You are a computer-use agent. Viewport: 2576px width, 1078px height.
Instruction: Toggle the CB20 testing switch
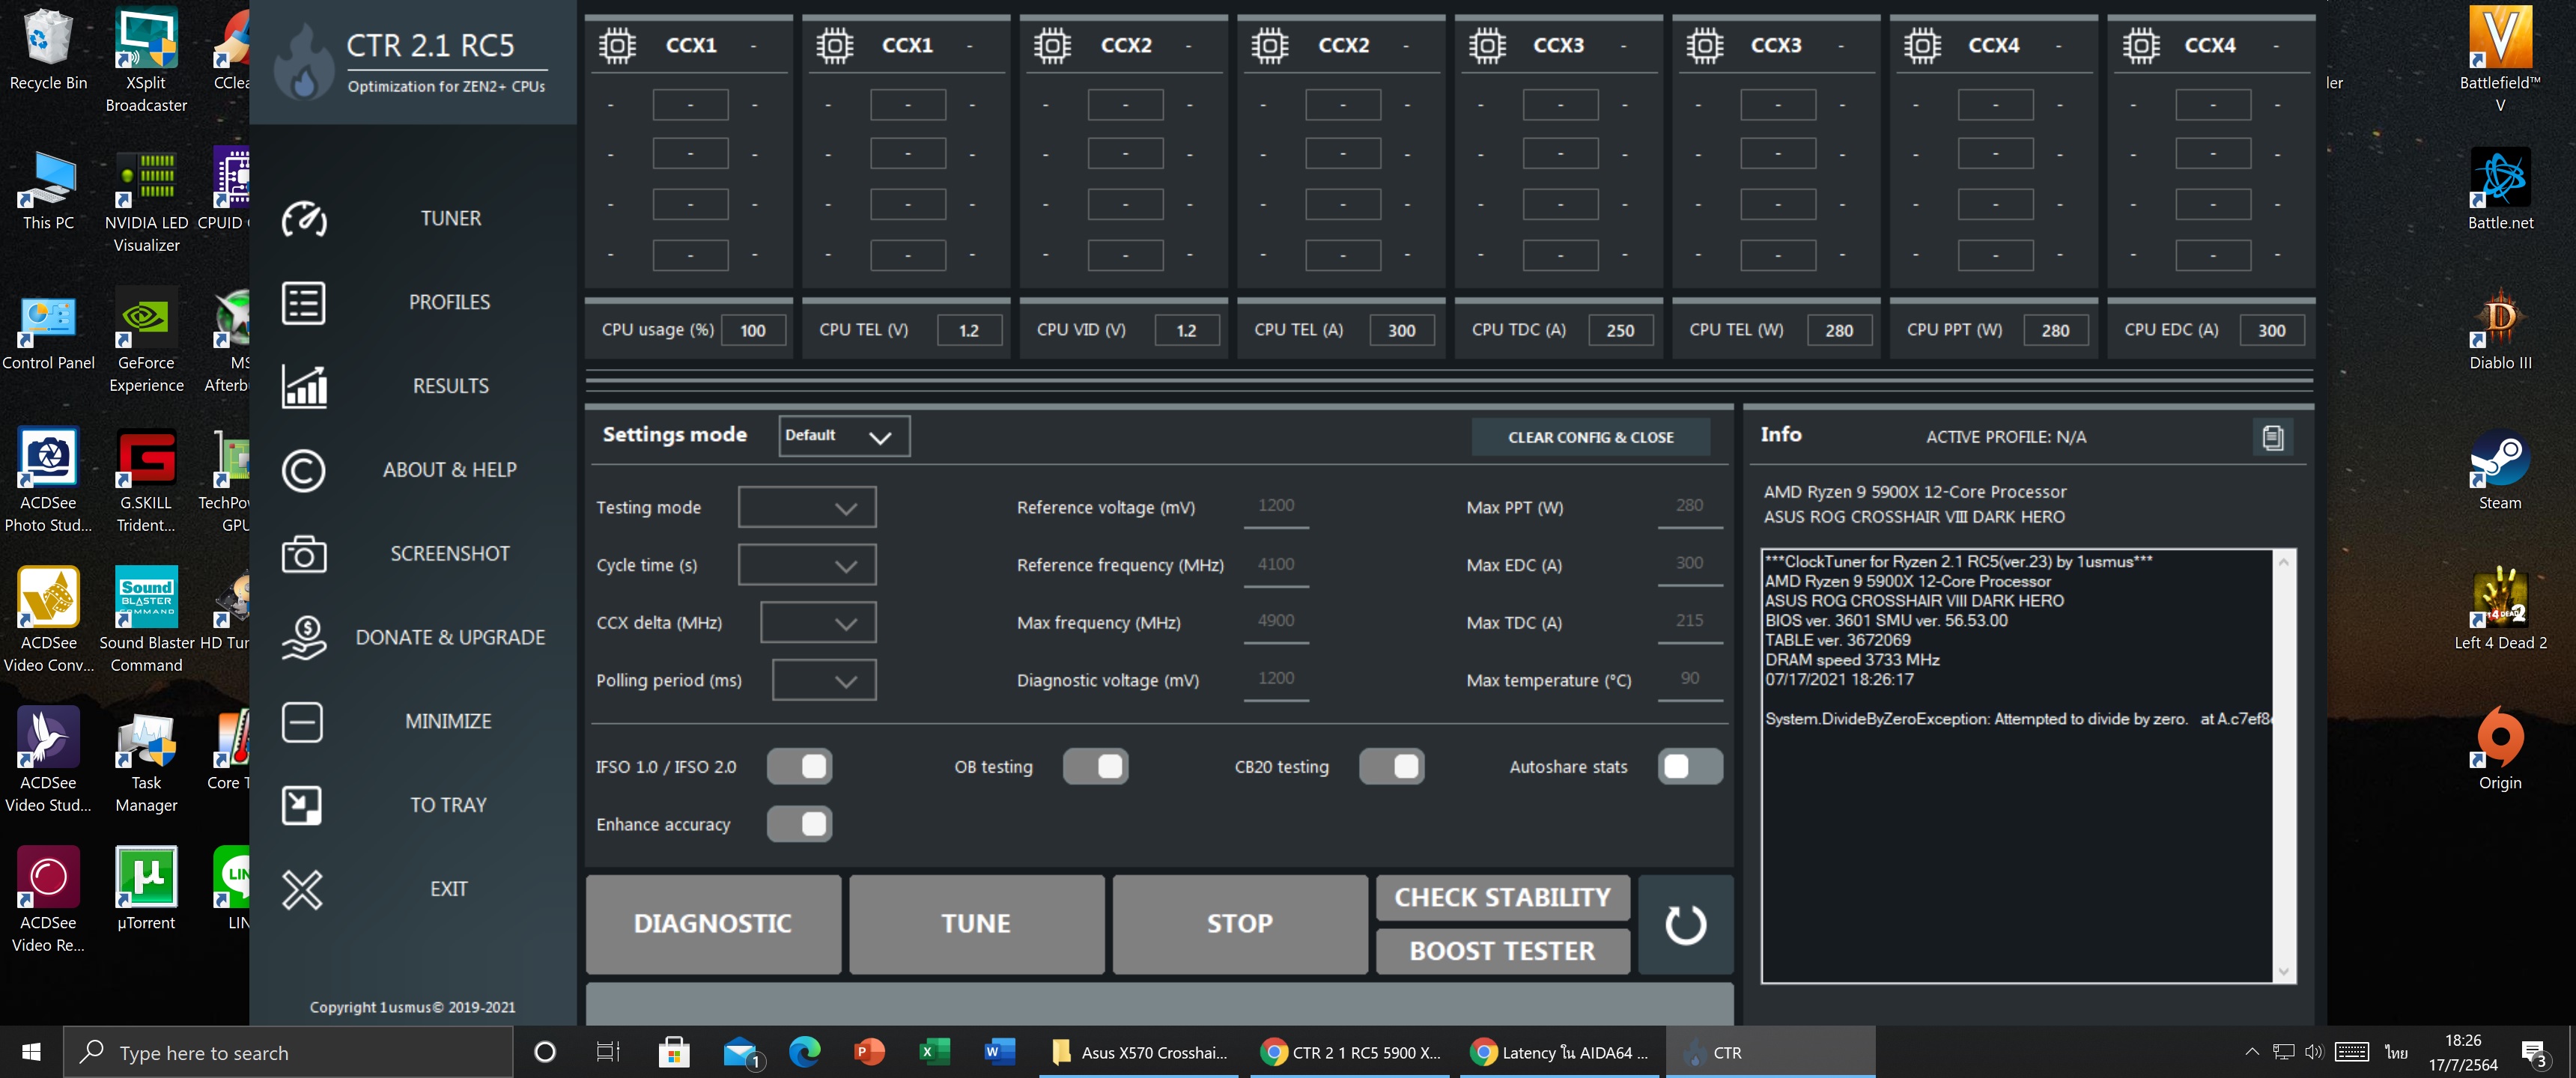tap(1391, 766)
